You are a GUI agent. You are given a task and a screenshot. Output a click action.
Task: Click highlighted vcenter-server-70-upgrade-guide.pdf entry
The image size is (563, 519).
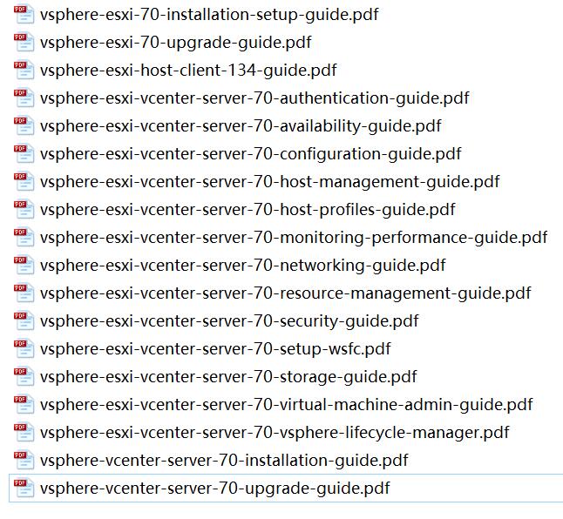coord(286,489)
